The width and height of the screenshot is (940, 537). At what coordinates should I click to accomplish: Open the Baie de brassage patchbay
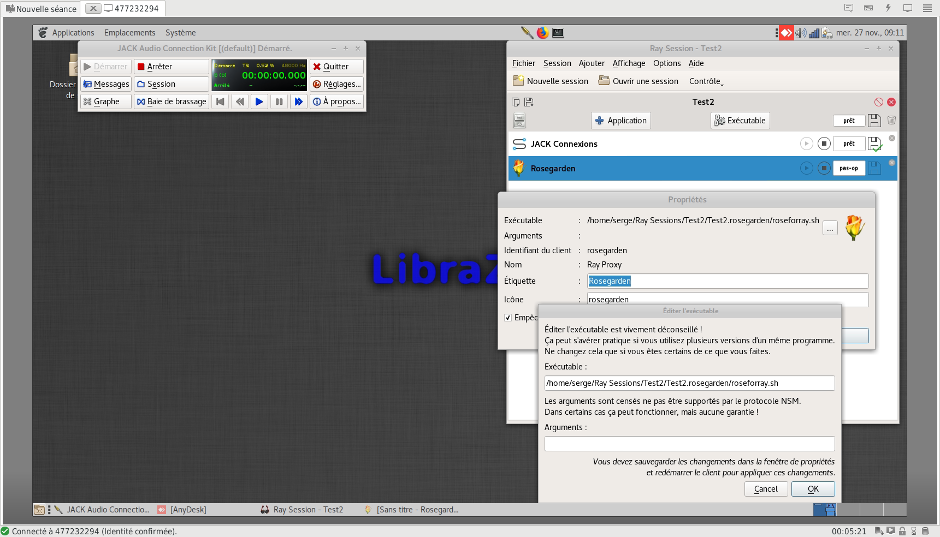[x=172, y=102]
